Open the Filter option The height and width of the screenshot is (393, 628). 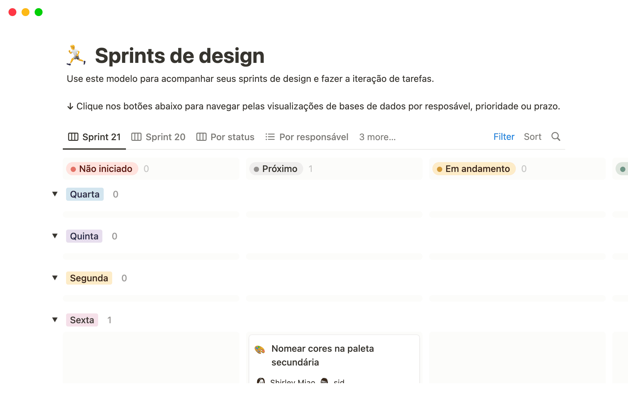504,137
